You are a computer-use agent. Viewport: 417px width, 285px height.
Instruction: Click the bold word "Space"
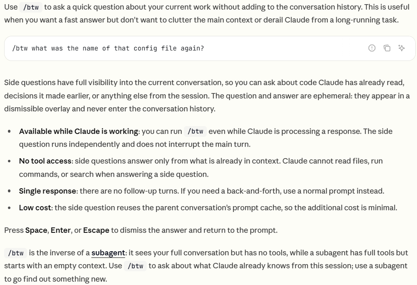pos(36,230)
